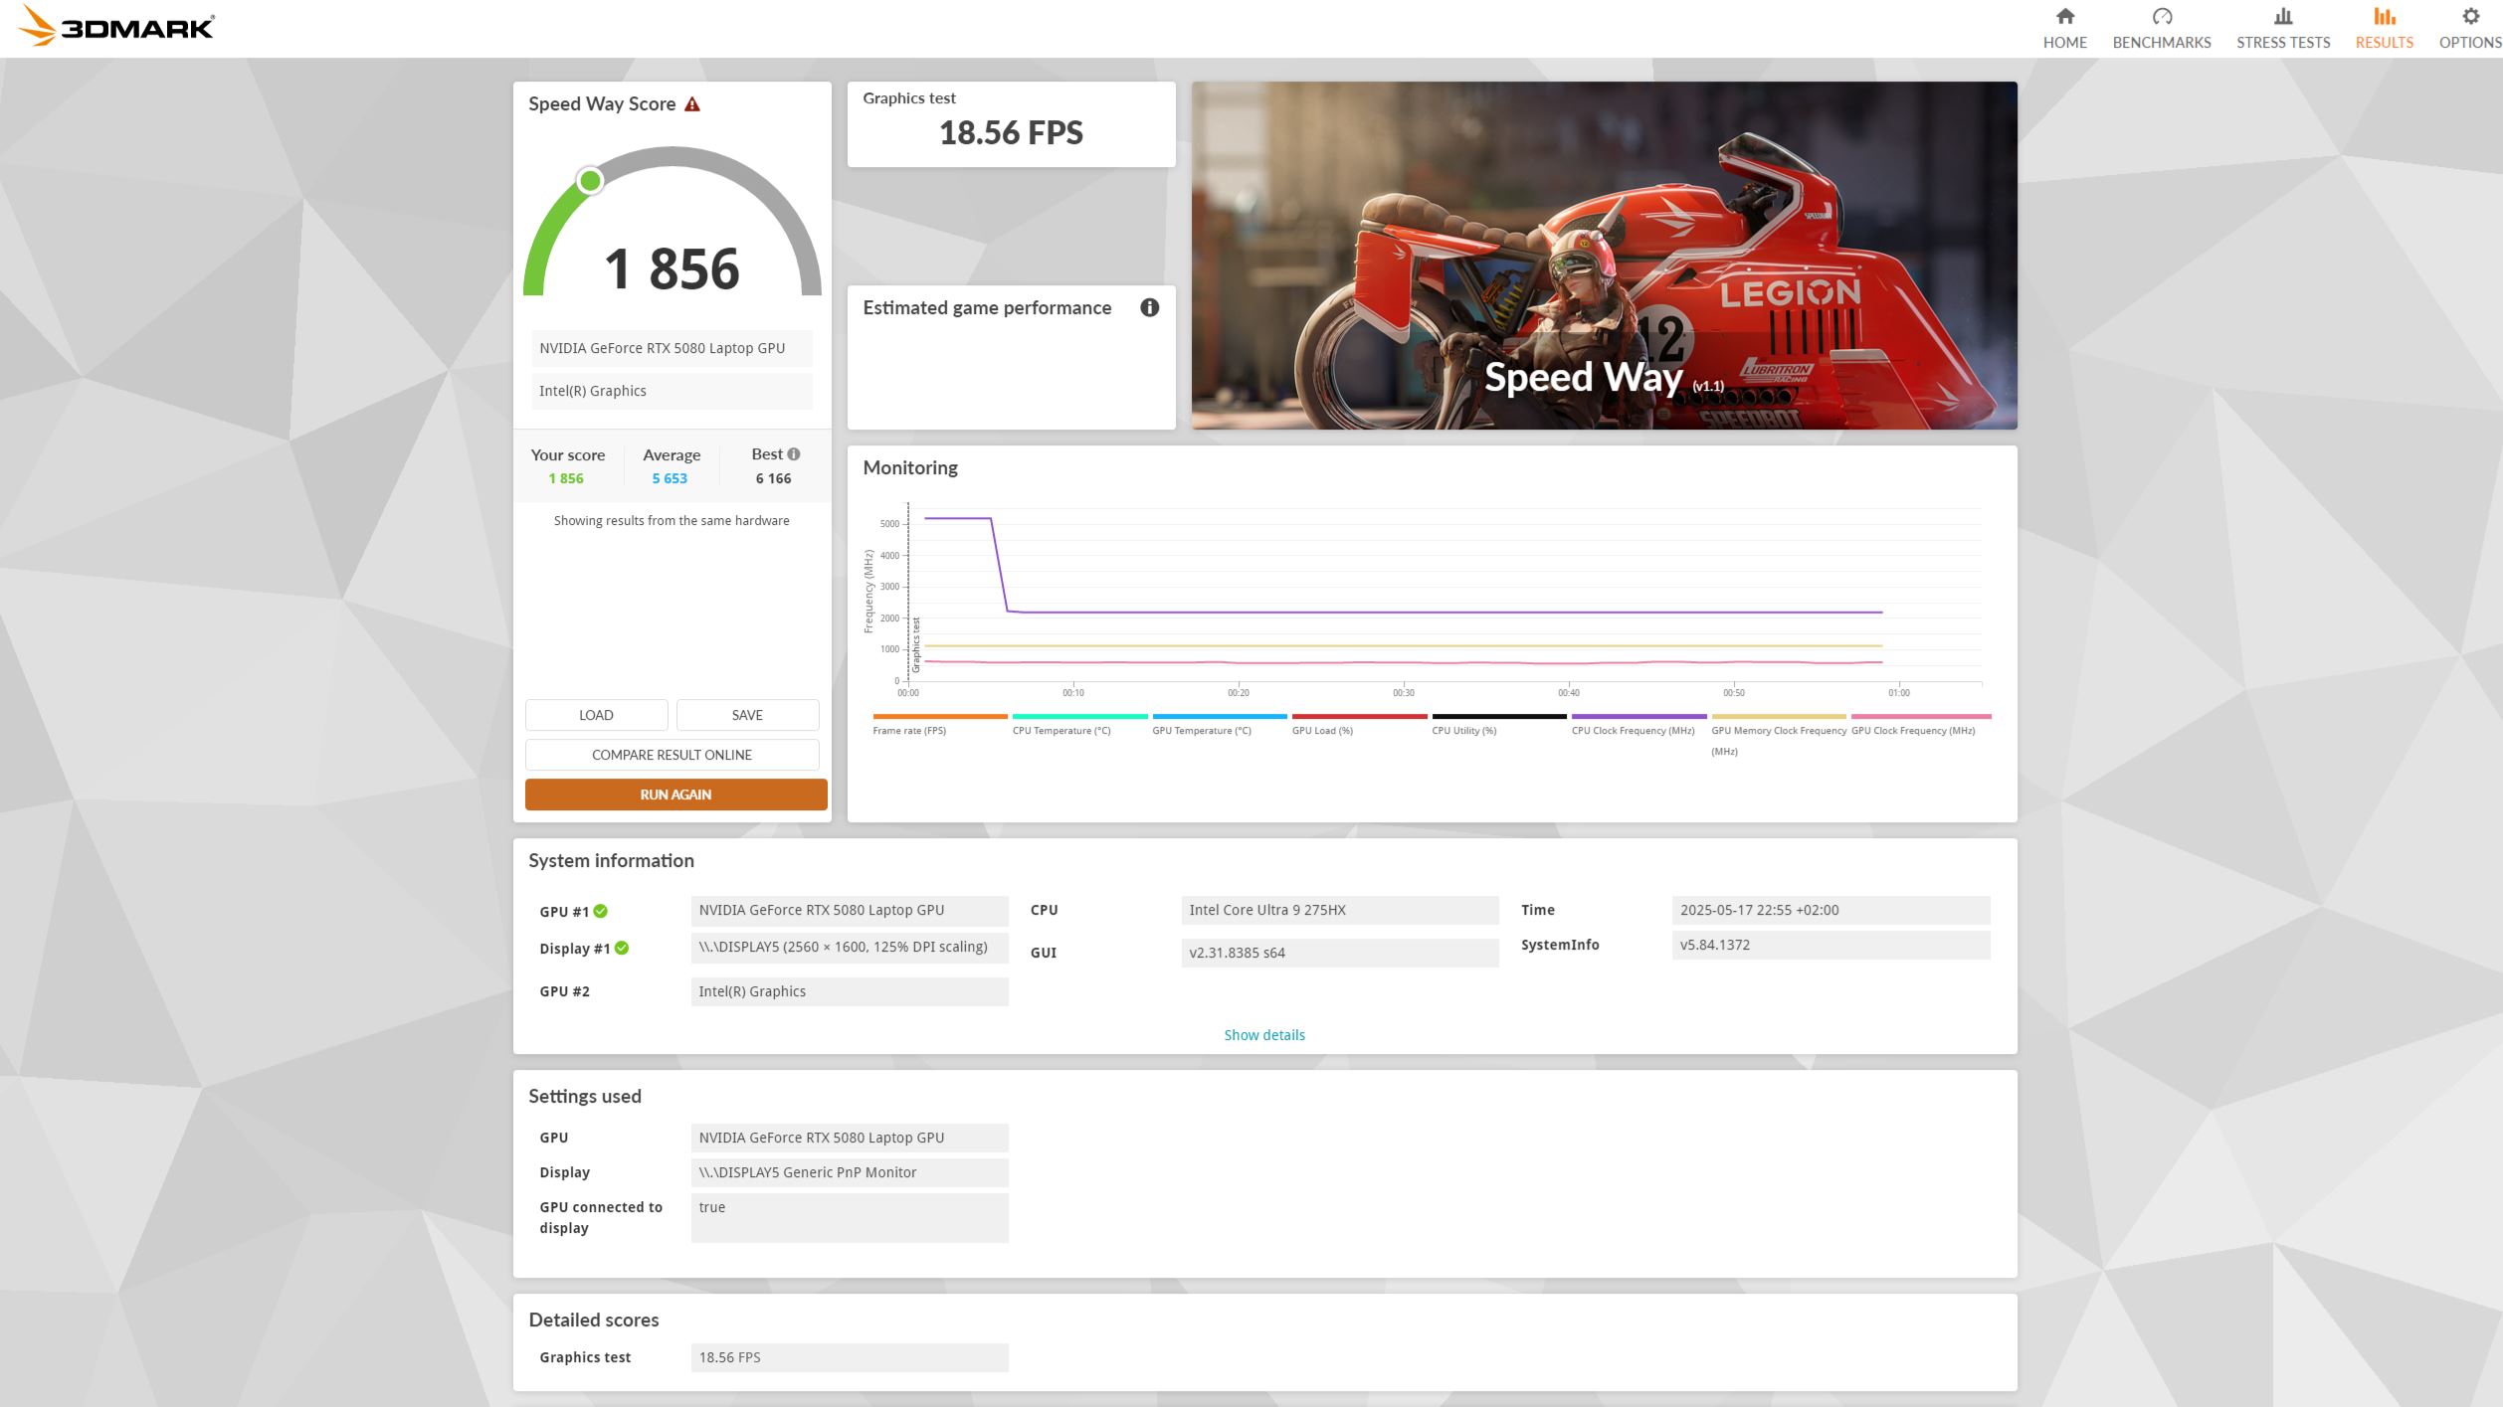Open the Home house icon
The width and height of the screenshot is (2503, 1407).
[x=2065, y=16]
